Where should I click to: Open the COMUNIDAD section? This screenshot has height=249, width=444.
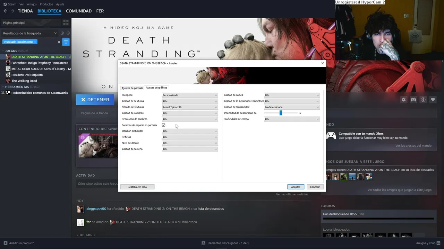click(79, 11)
